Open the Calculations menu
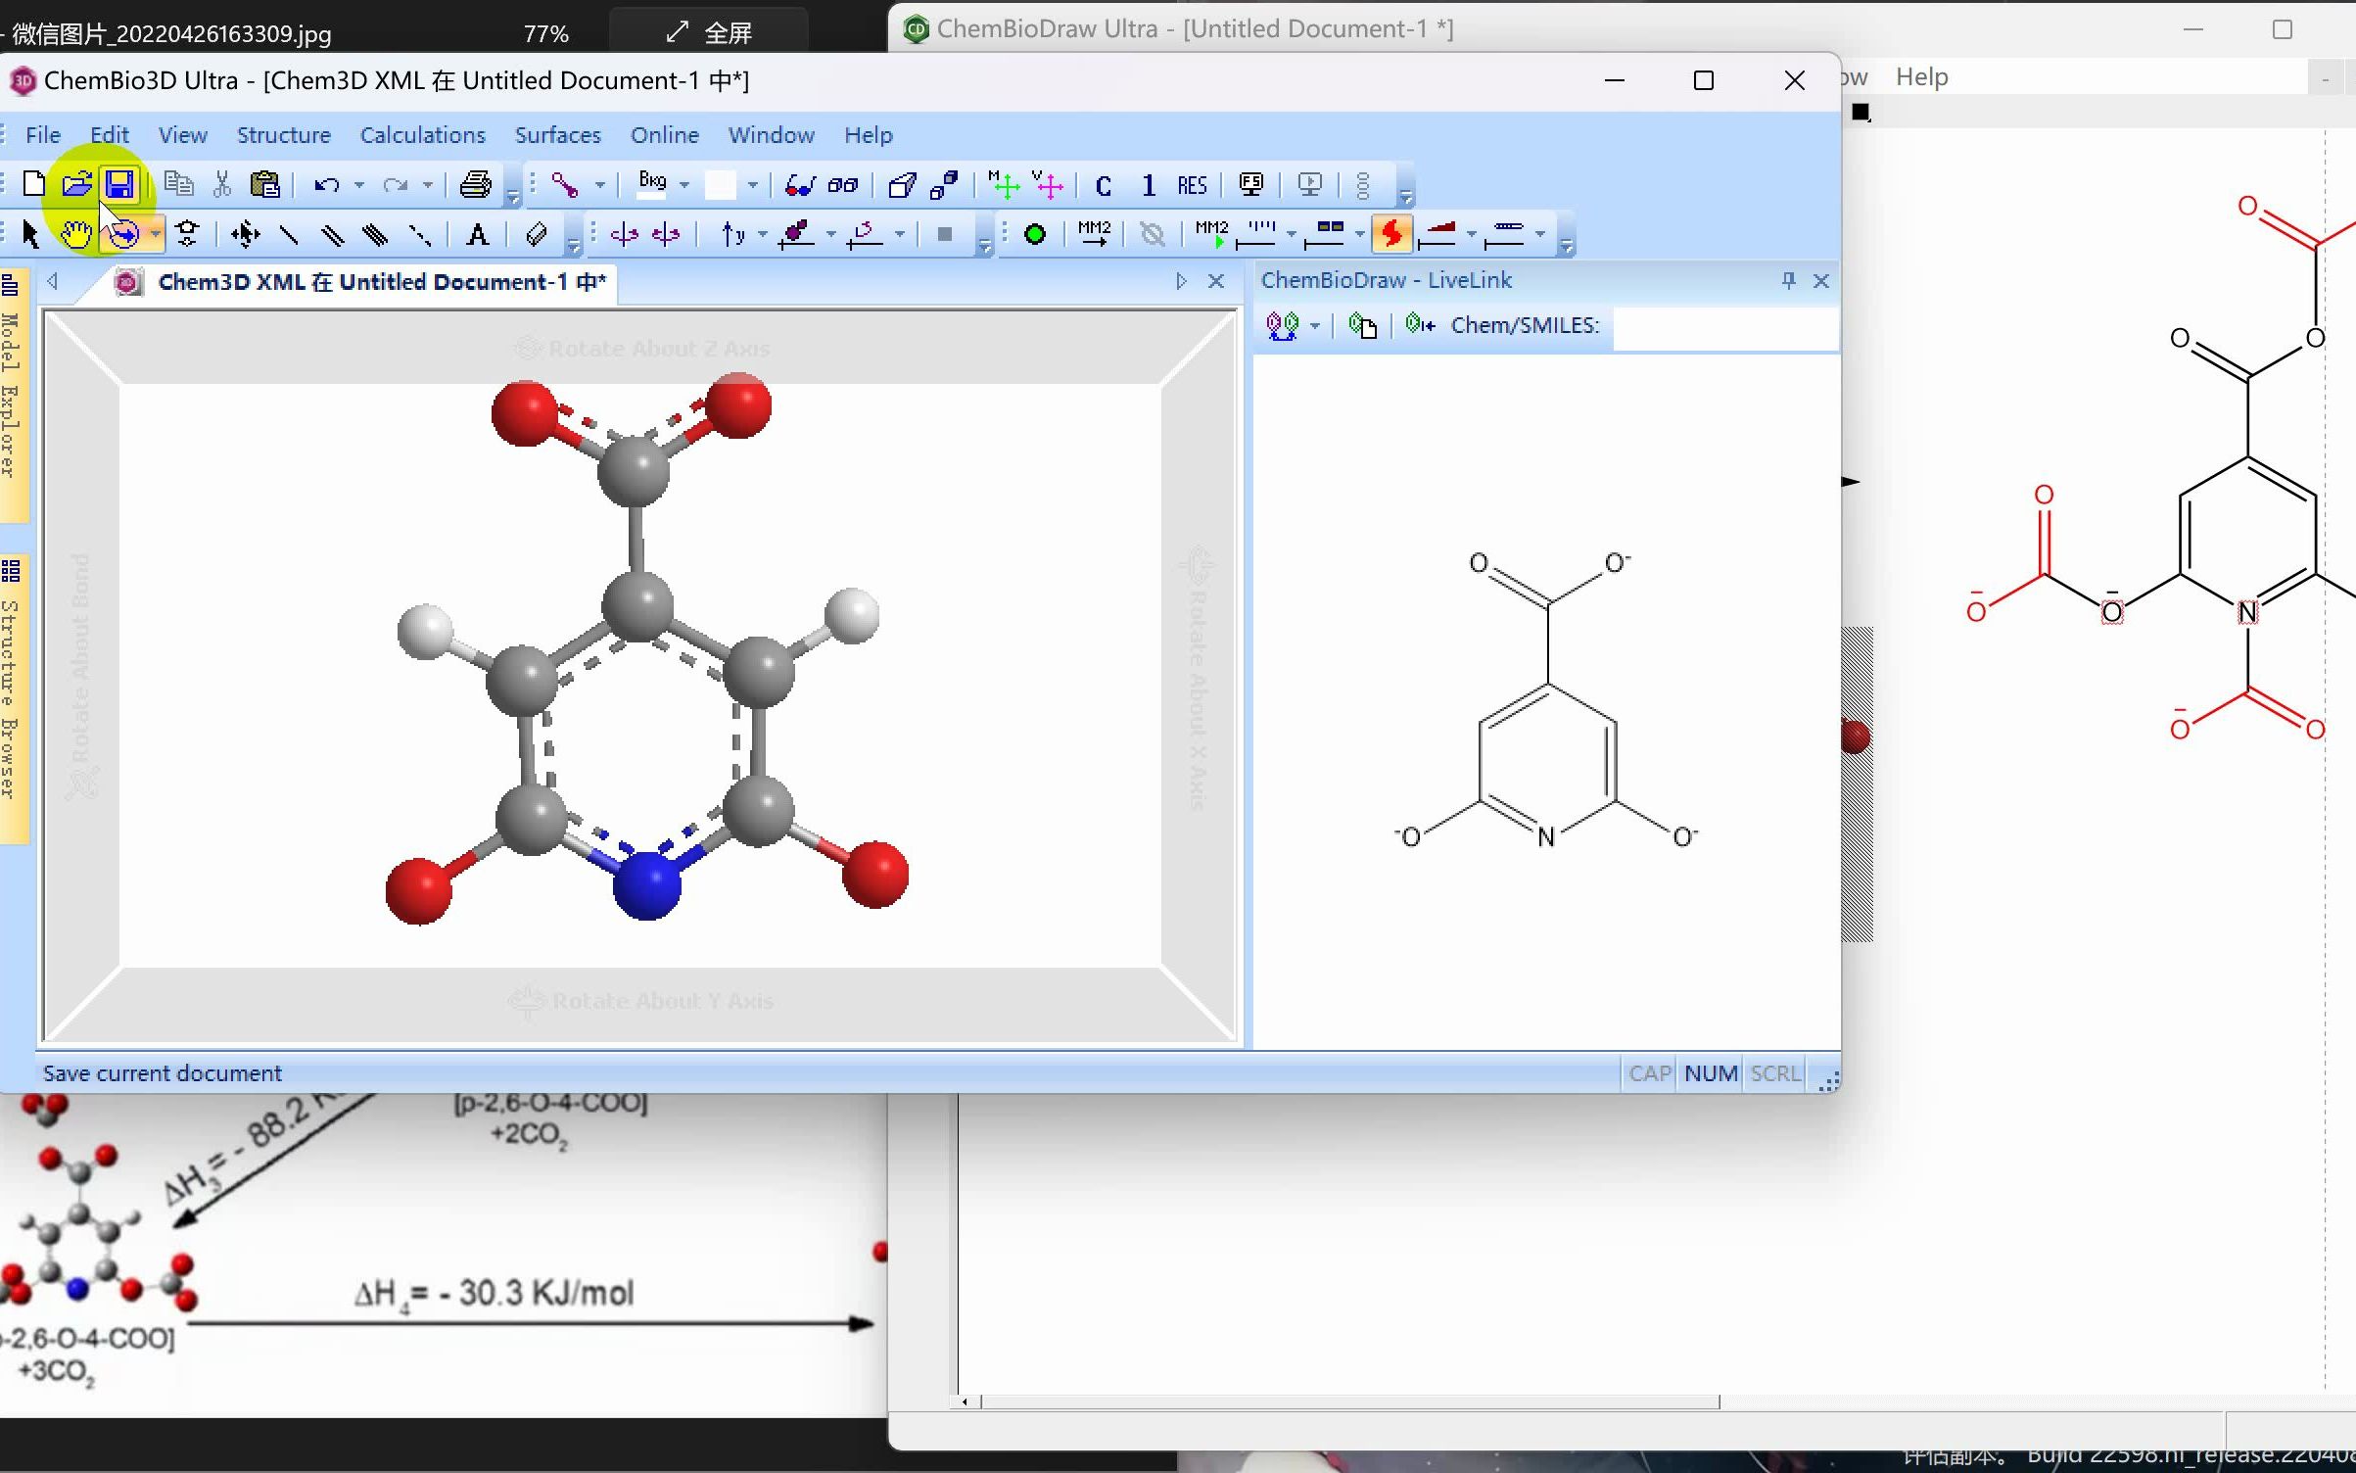 421,135
